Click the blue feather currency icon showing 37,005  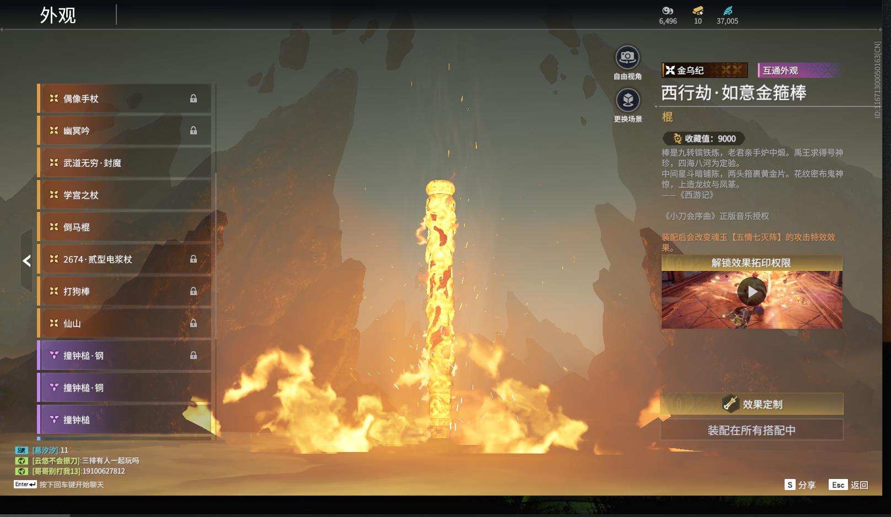tap(727, 10)
